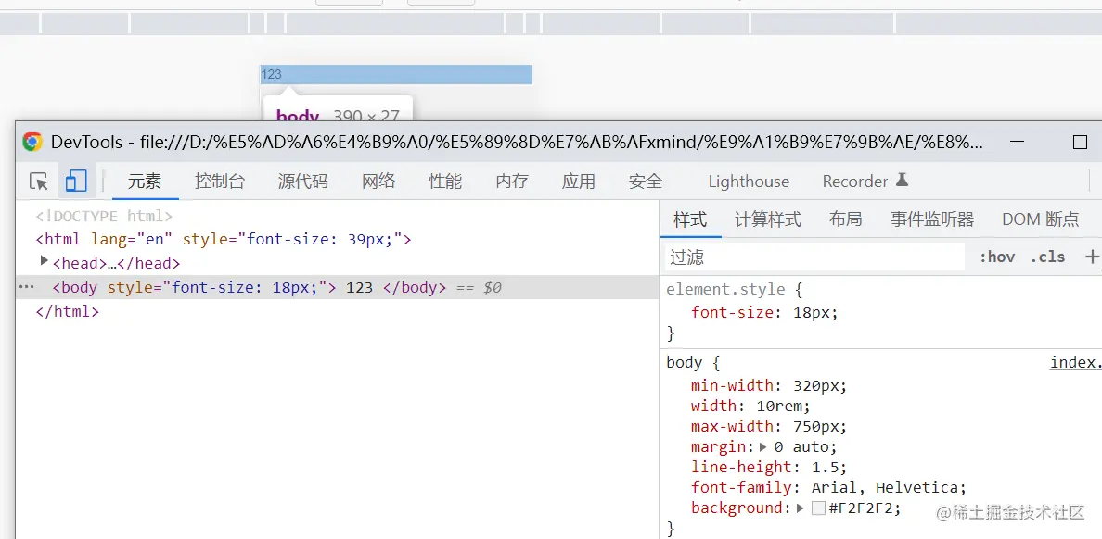Open the 内存 tab
1102x539 pixels.
(512, 182)
